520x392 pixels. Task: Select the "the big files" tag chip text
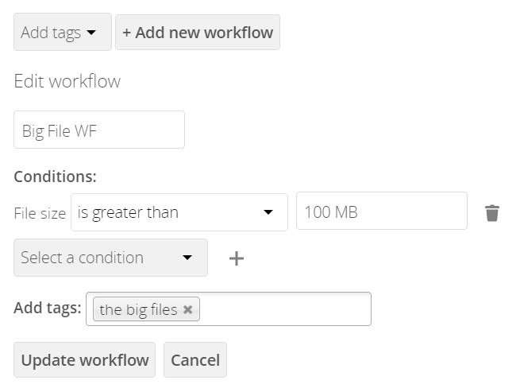pyautogui.click(x=138, y=309)
